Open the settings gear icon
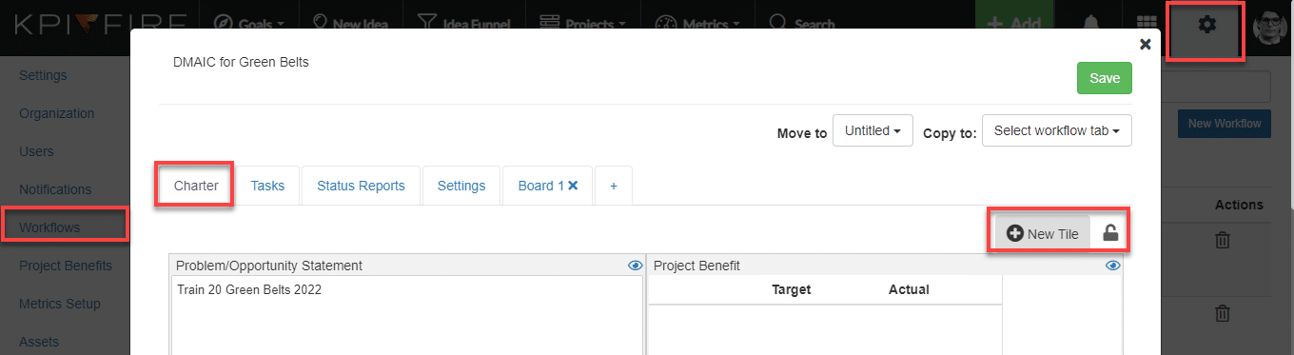Viewport: 1294px width, 355px height. [x=1206, y=26]
